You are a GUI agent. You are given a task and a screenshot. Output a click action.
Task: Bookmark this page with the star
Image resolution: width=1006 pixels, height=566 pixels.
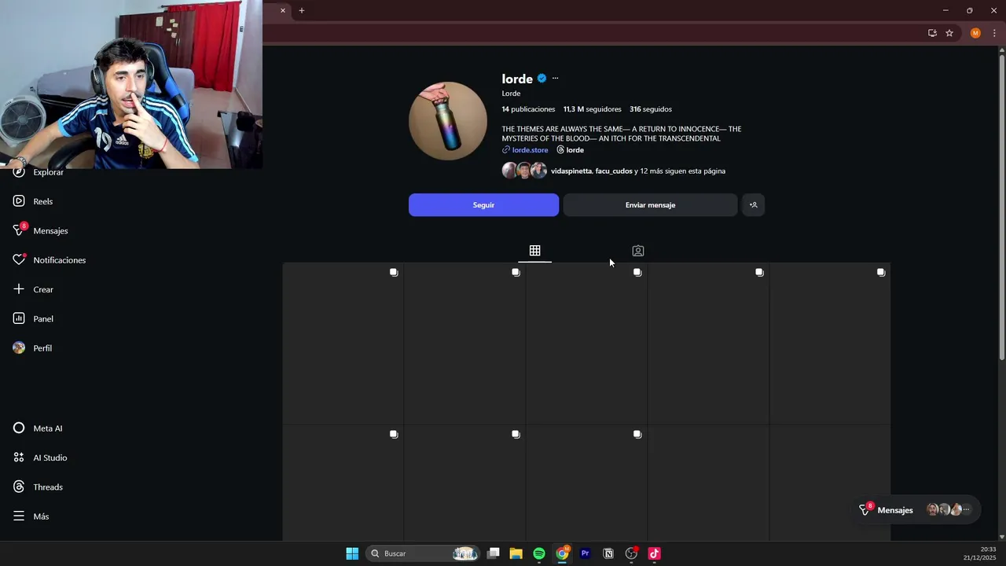tap(949, 33)
